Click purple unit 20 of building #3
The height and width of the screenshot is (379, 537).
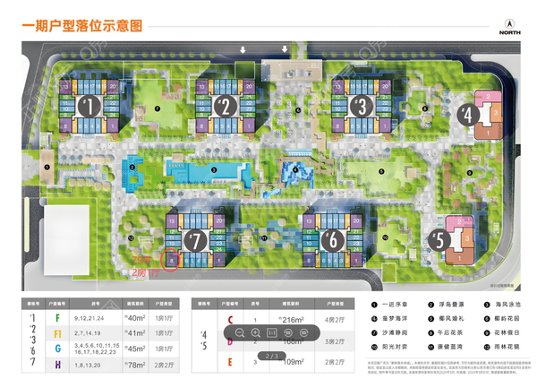click(x=385, y=86)
